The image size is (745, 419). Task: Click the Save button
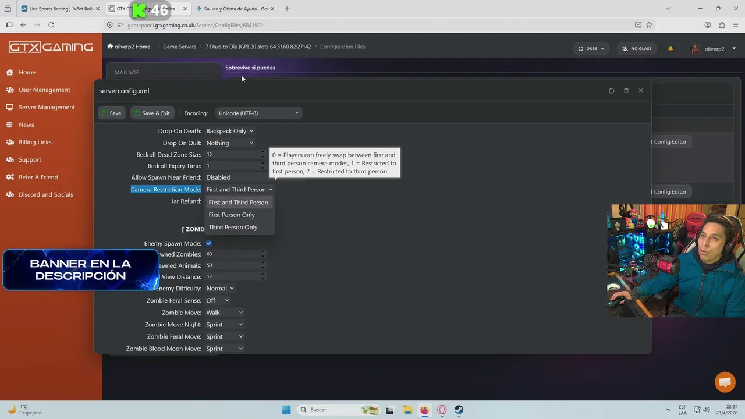click(x=111, y=113)
